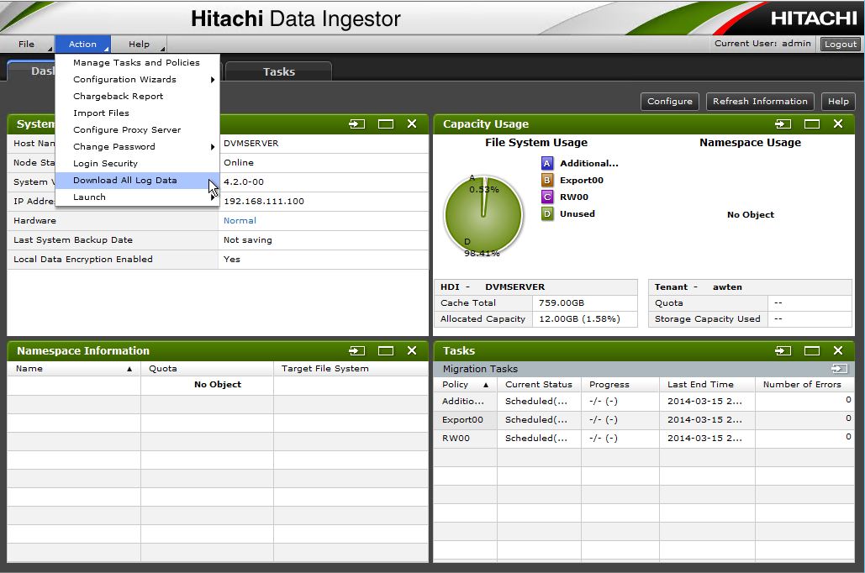Open the File menu
Screen dimensions: 865x573
(x=27, y=45)
